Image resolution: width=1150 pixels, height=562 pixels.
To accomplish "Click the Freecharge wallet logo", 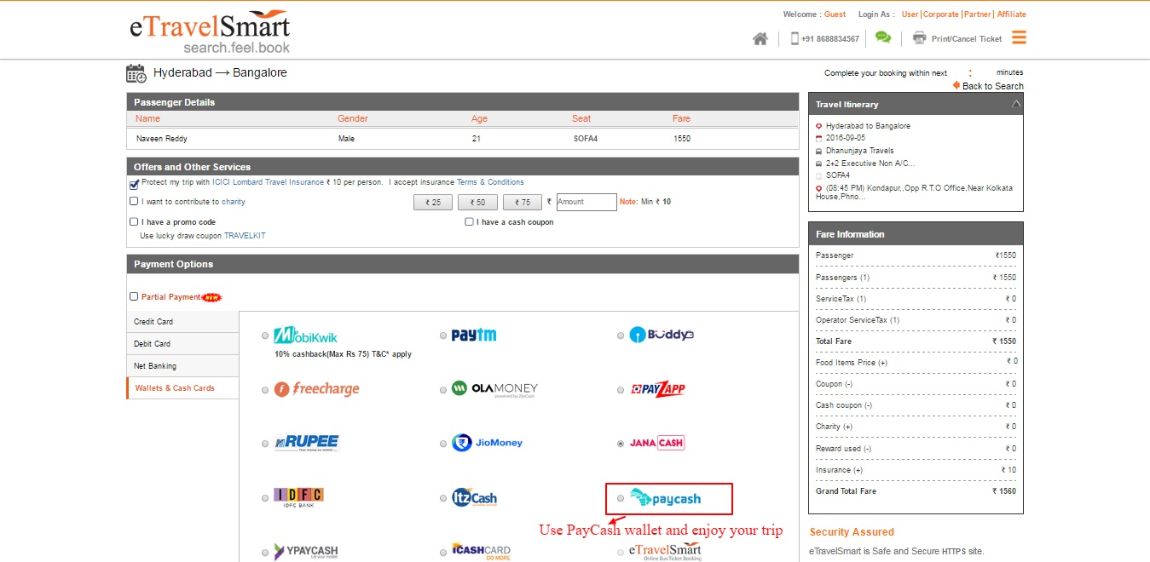I will coord(317,389).
